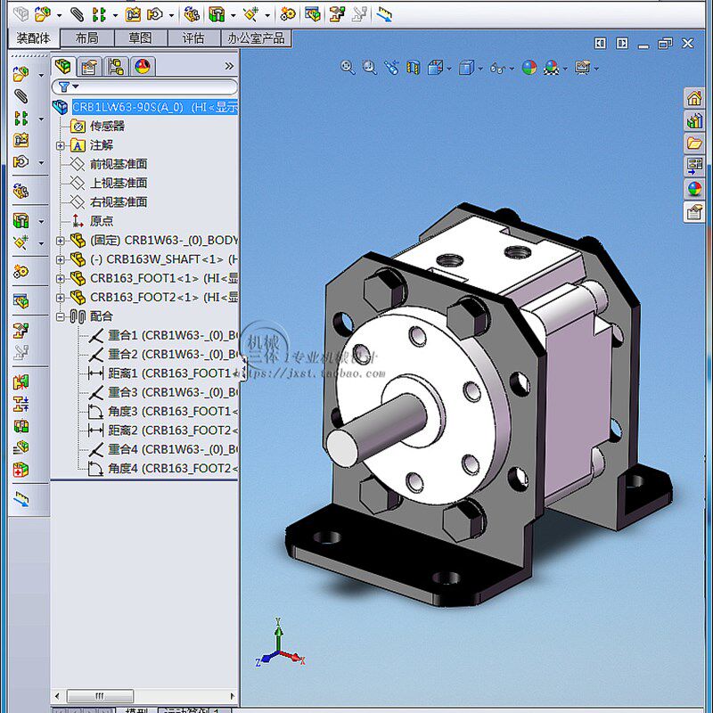The image size is (713, 713).
Task: Open Custom Properties in the task pane
Action: (x=694, y=212)
